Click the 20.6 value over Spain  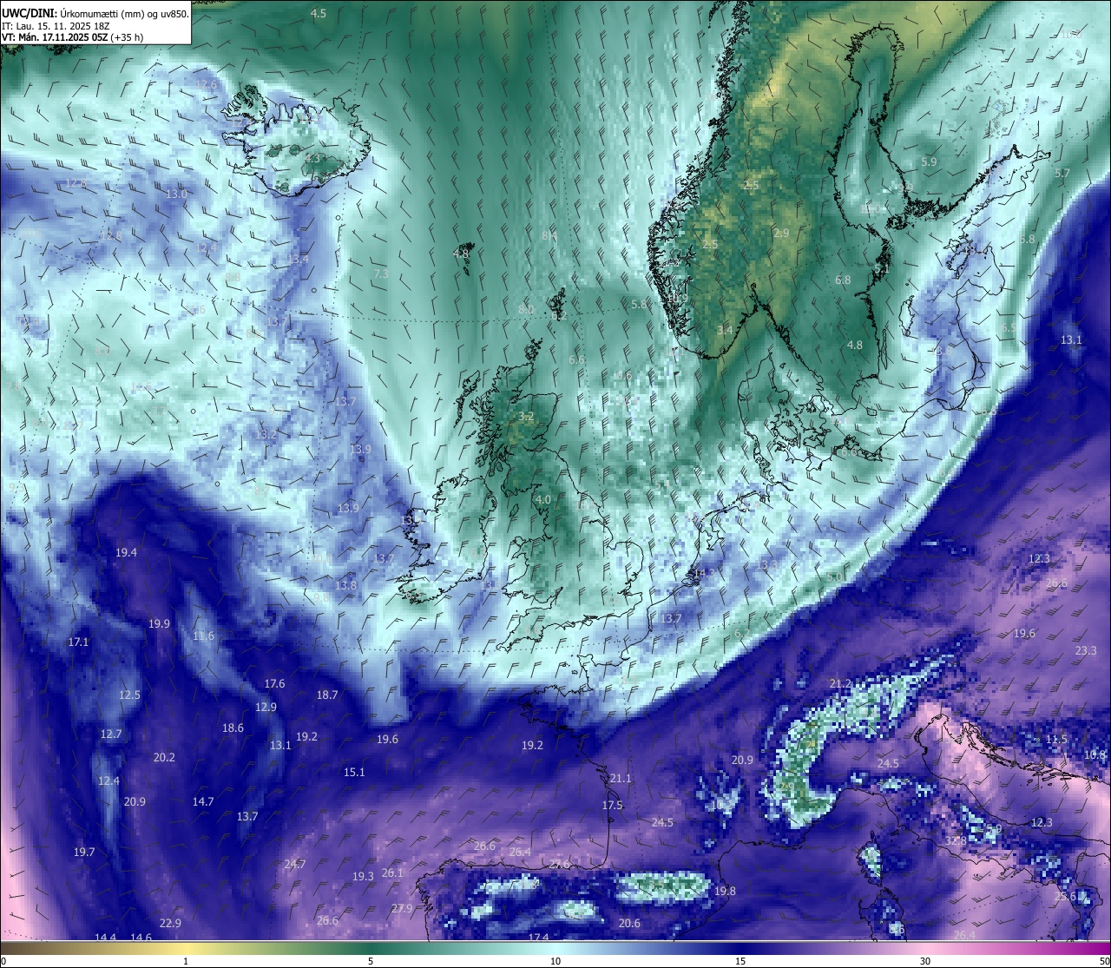pos(629,923)
